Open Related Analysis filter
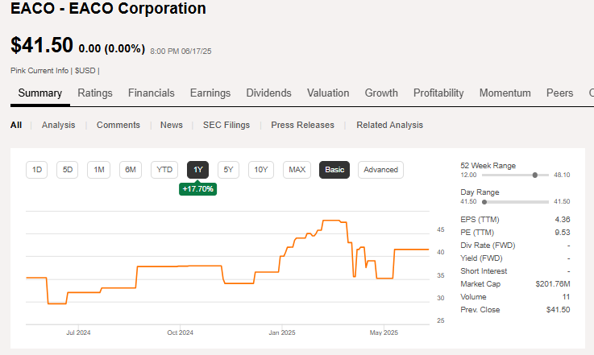594x355 pixels. click(x=389, y=125)
